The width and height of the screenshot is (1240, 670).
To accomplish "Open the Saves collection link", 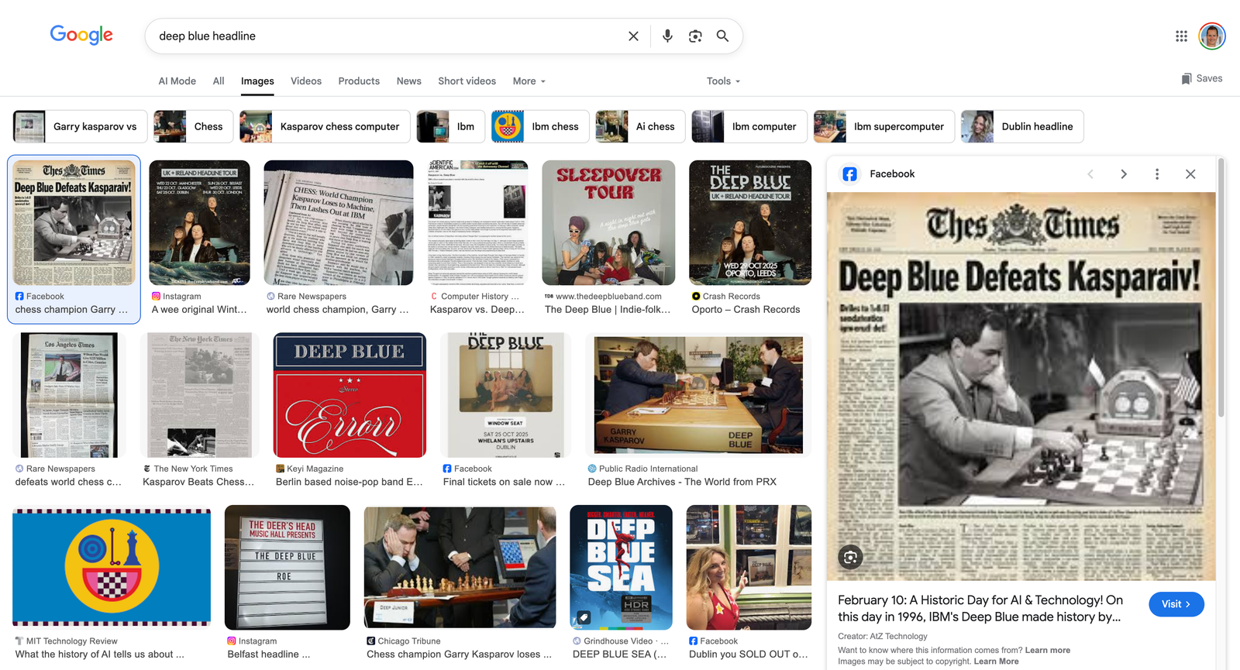I will point(1201,78).
